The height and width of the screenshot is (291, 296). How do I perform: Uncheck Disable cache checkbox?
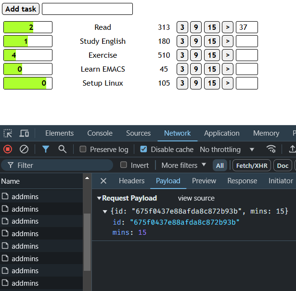(143, 149)
